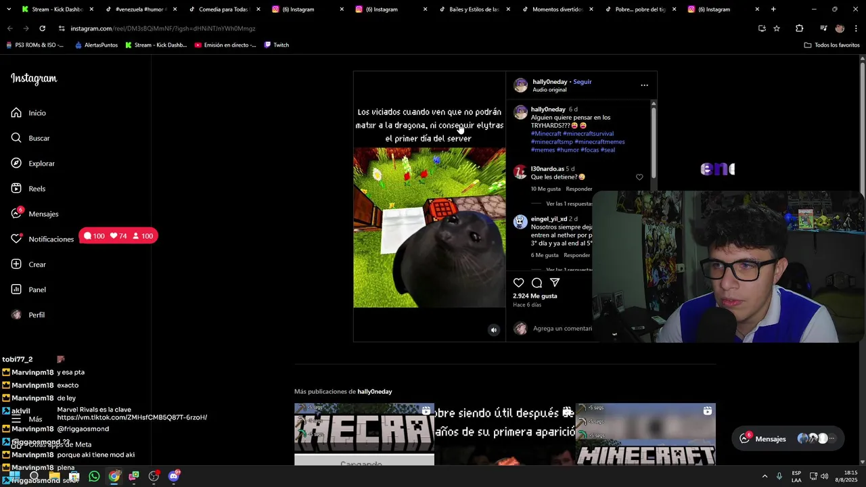Unmute the reel audio
866x487 pixels.
pos(493,330)
